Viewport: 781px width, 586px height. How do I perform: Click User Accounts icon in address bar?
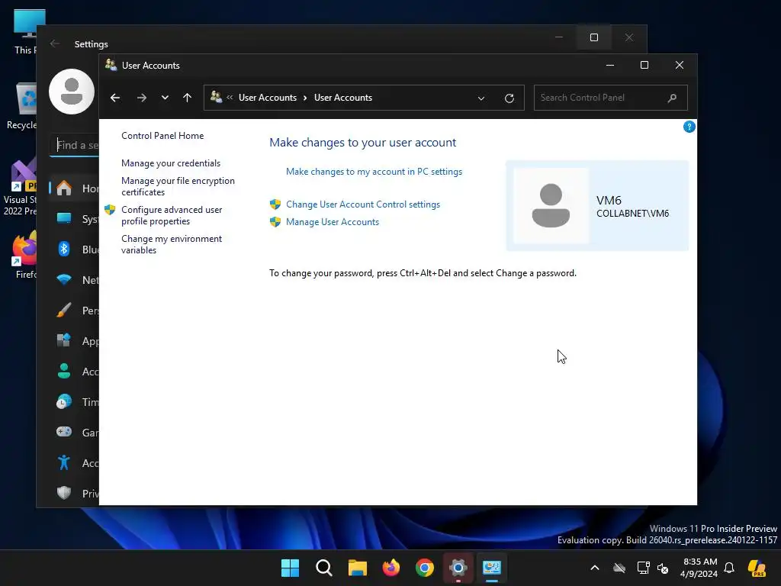tap(216, 97)
